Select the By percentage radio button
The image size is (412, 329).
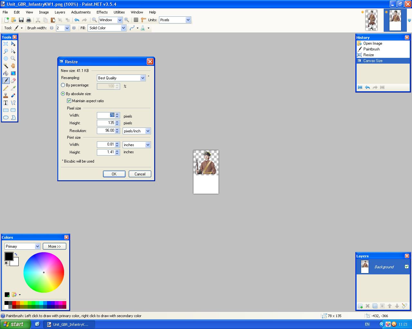pos(63,85)
